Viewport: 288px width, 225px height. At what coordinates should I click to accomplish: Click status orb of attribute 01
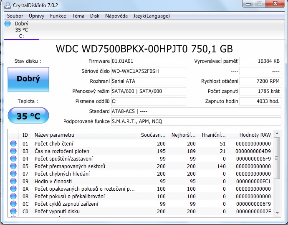[x=13, y=143]
